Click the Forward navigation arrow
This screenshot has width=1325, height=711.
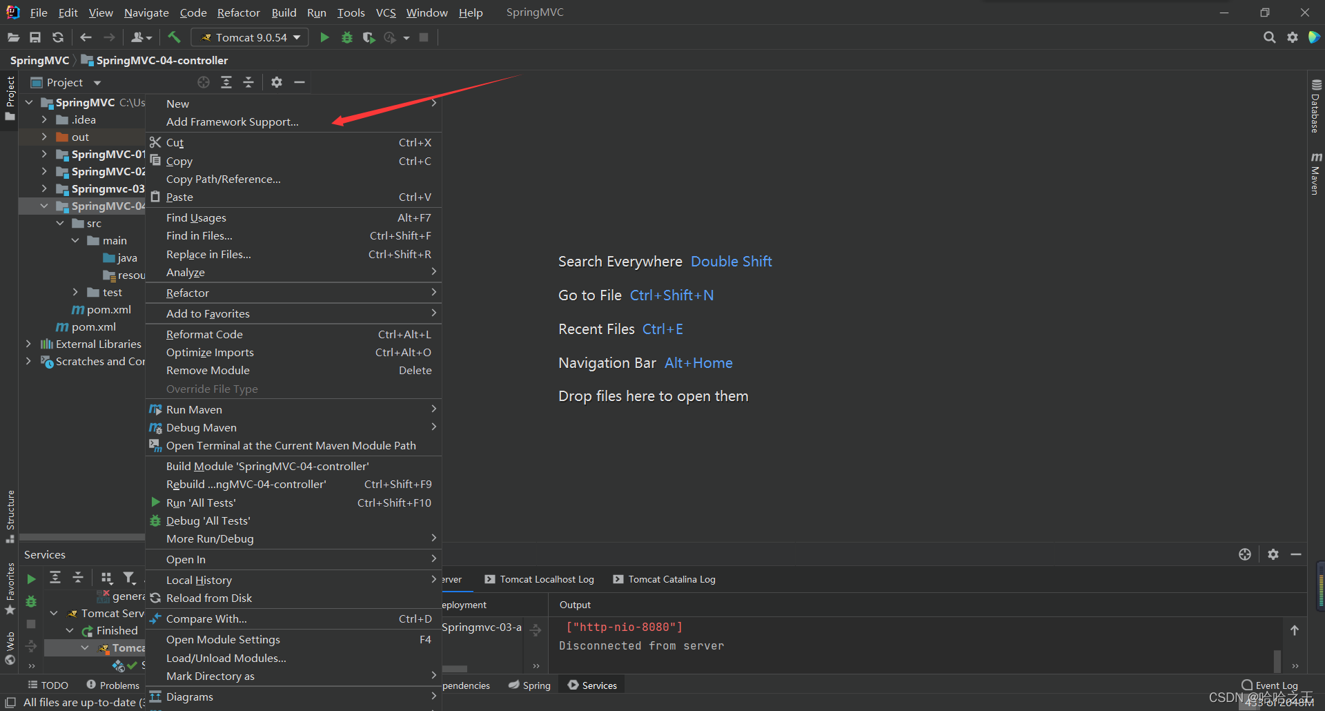[x=109, y=37]
